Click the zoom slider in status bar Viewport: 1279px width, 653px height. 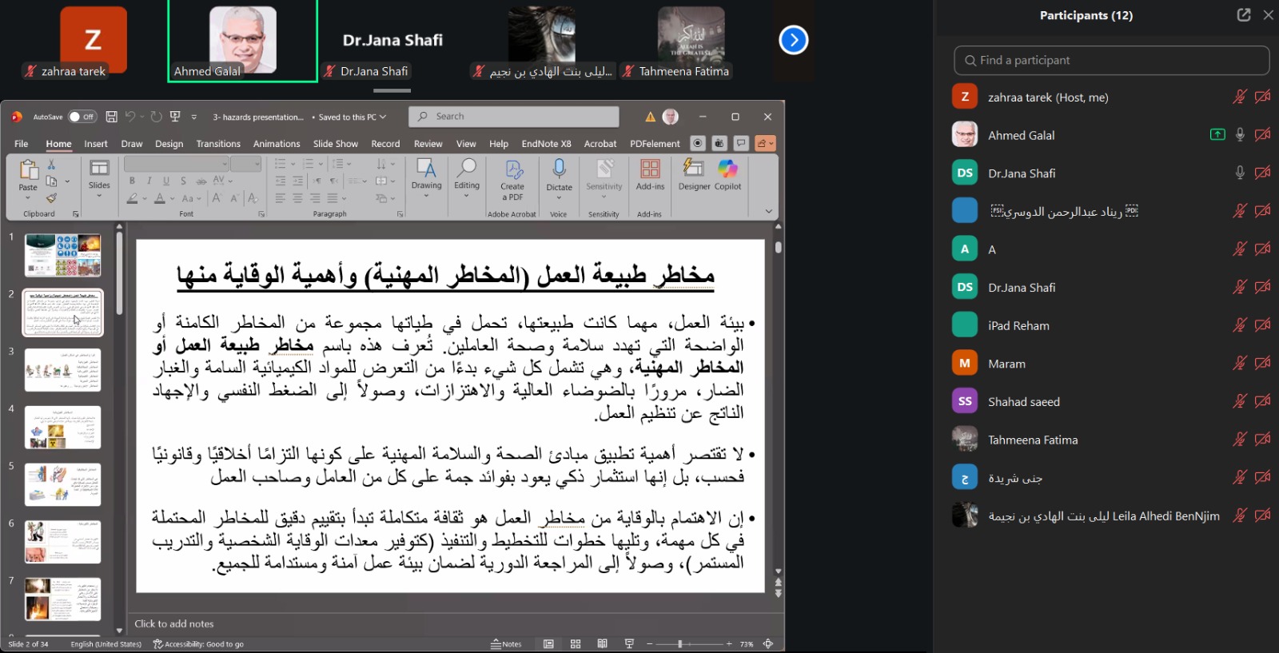[x=680, y=644]
